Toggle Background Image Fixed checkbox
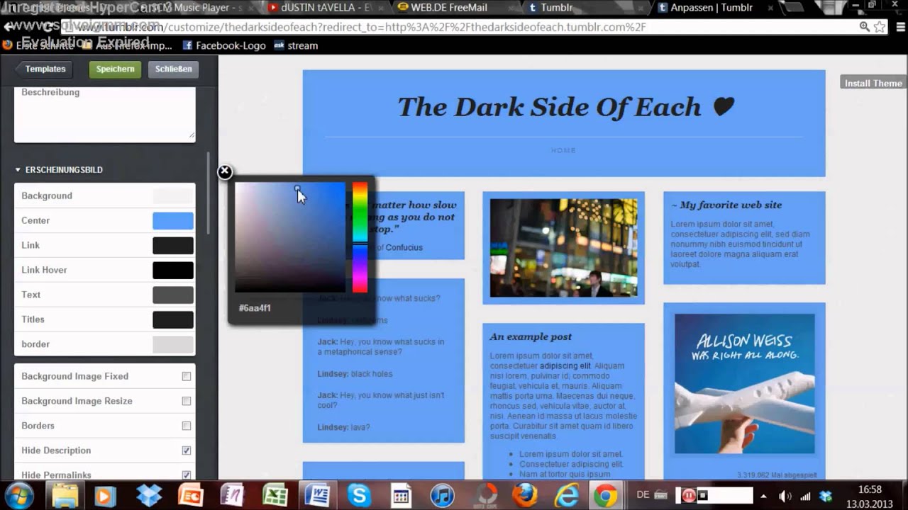This screenshot has height=510, width=908. point(186,376)
